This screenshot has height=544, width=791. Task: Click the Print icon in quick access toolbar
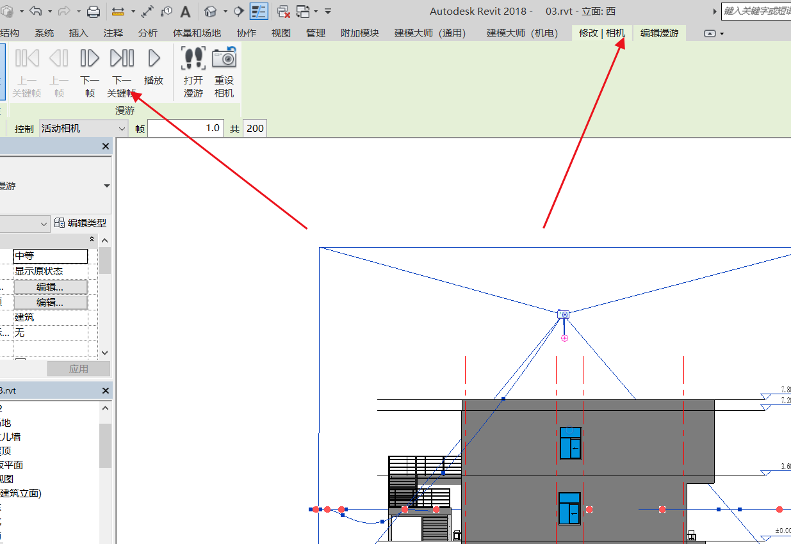click(94, 12)
